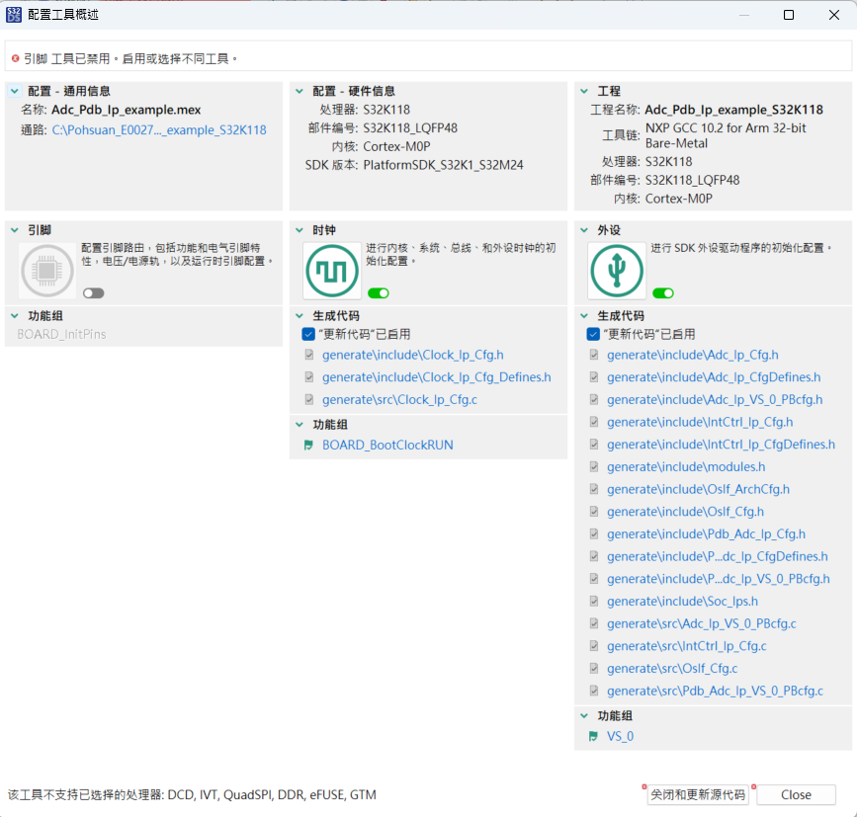Click the flag icon beside VS_0
857x817 pixels.
[x=594, y=735]
